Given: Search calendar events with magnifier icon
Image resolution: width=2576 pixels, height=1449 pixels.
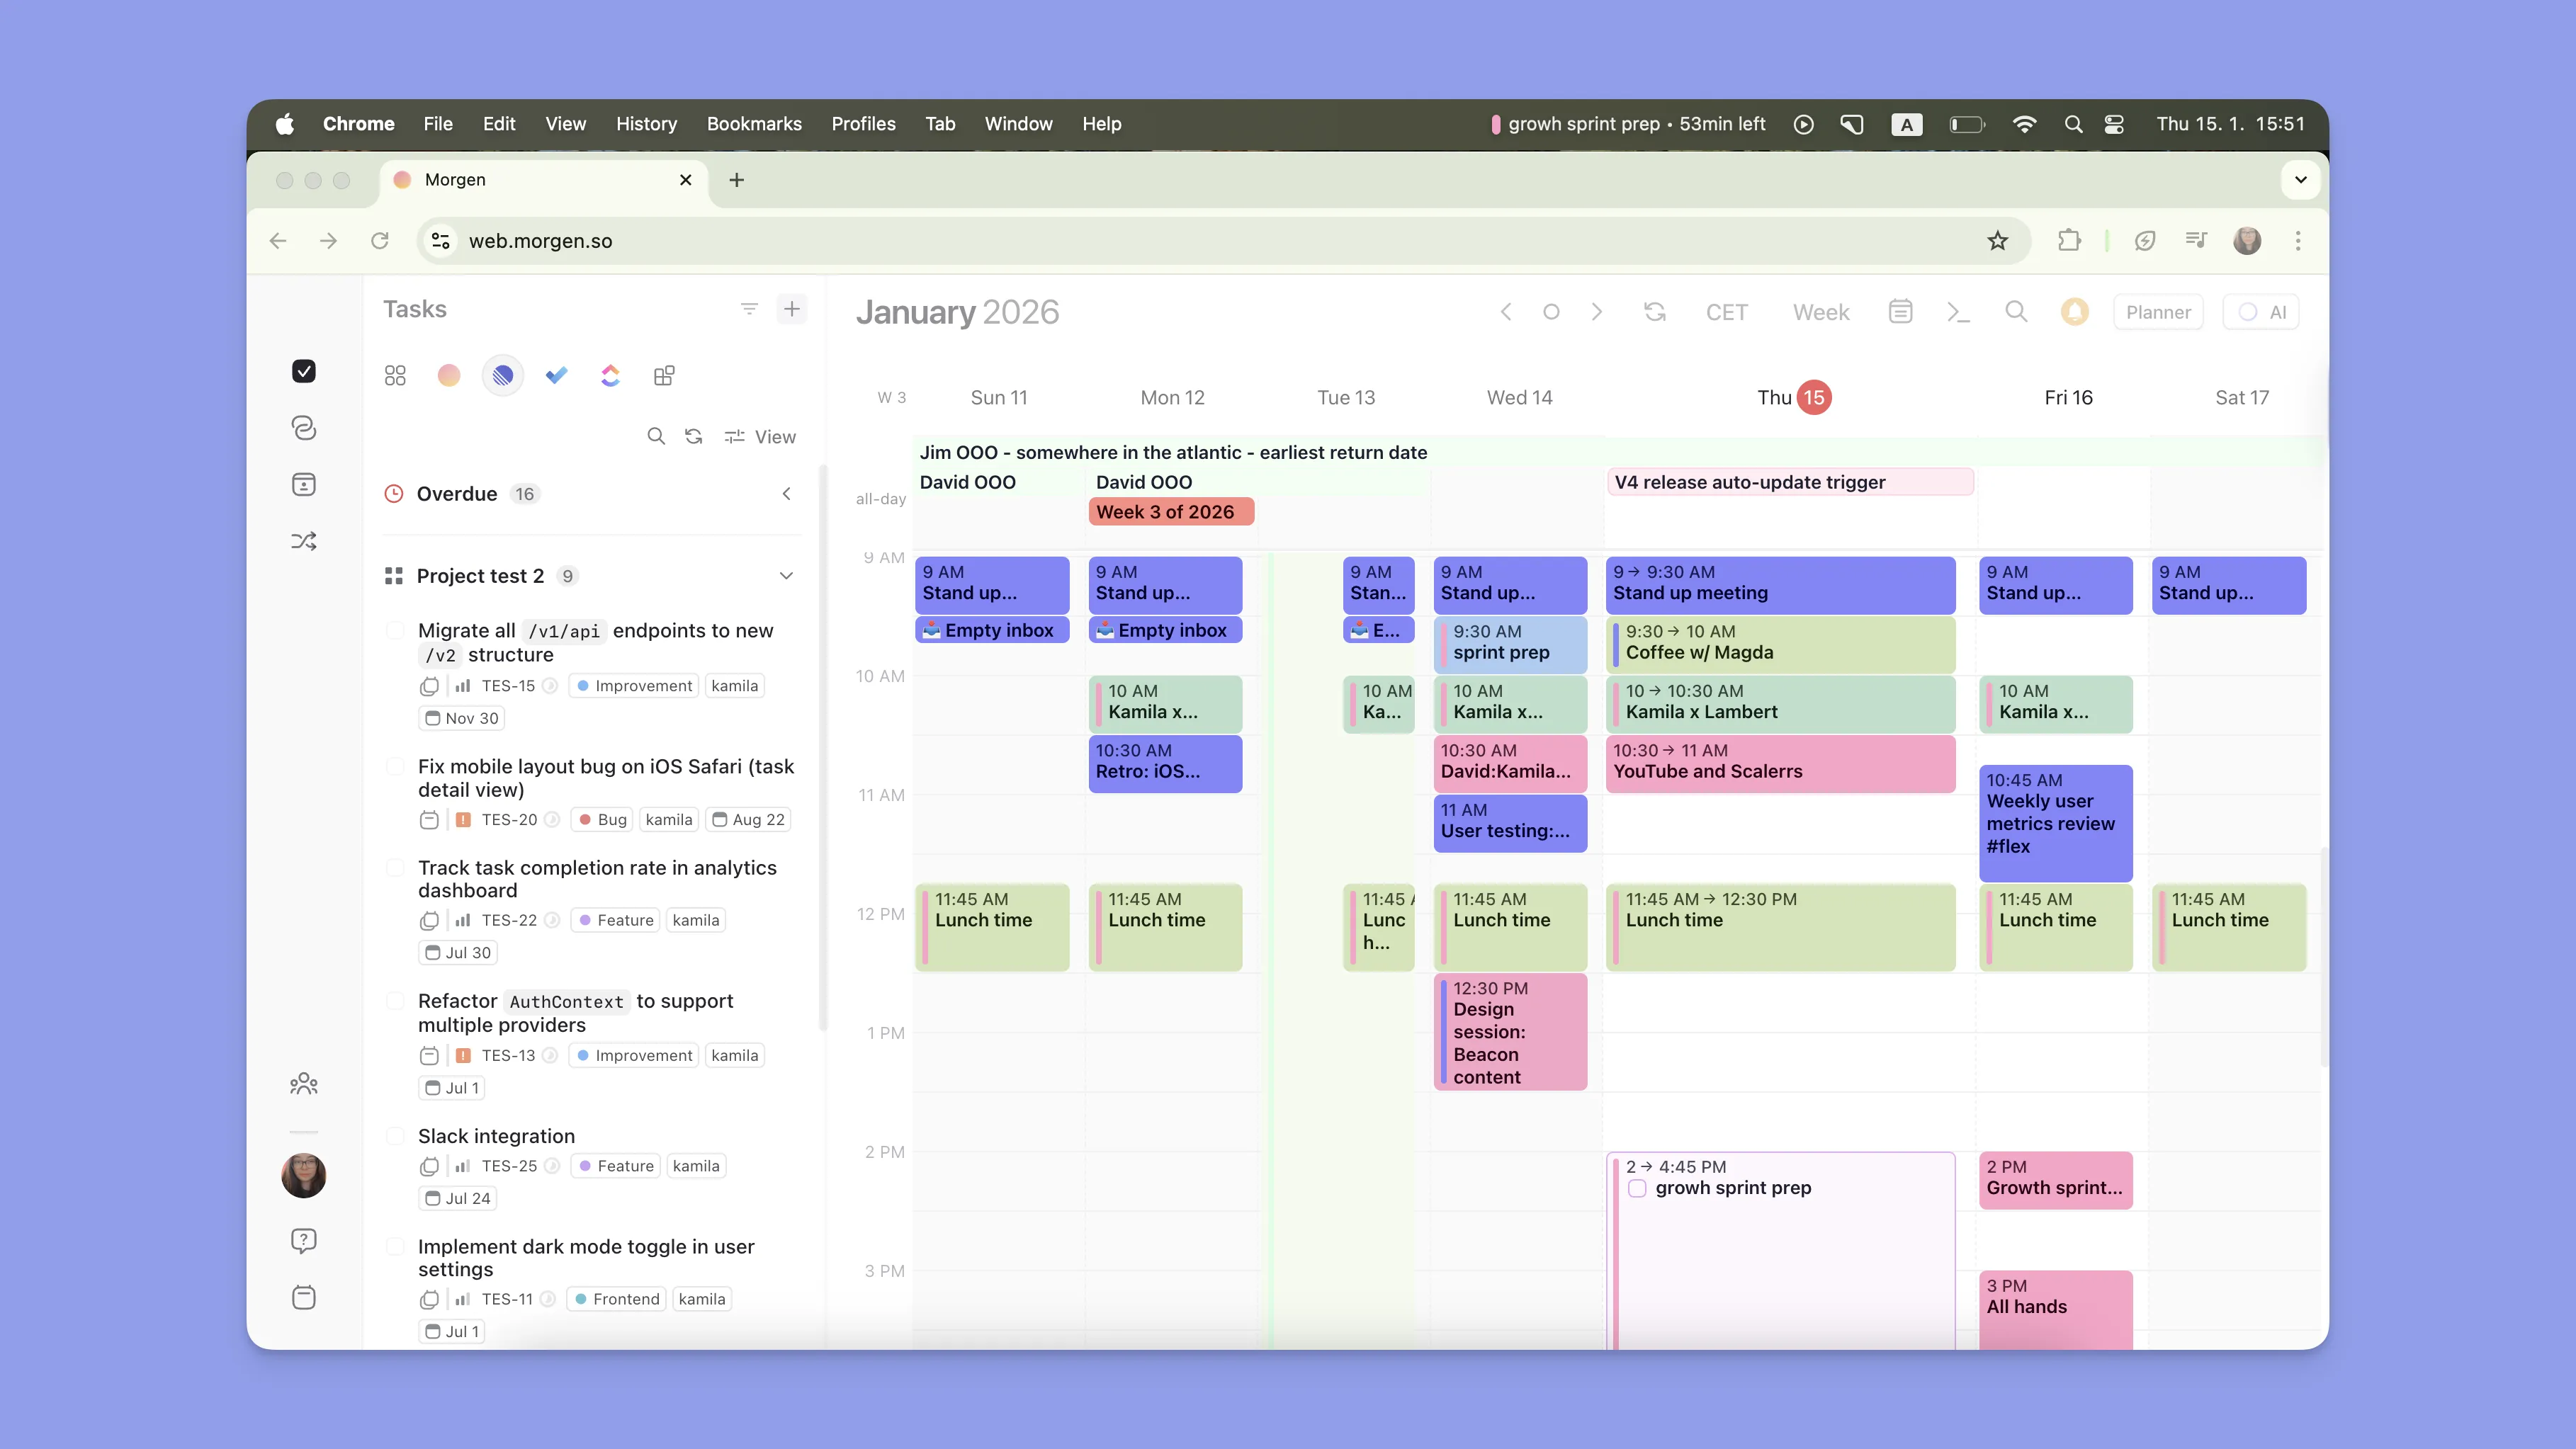Looking at the screenshot, I should coord(2016,312).
